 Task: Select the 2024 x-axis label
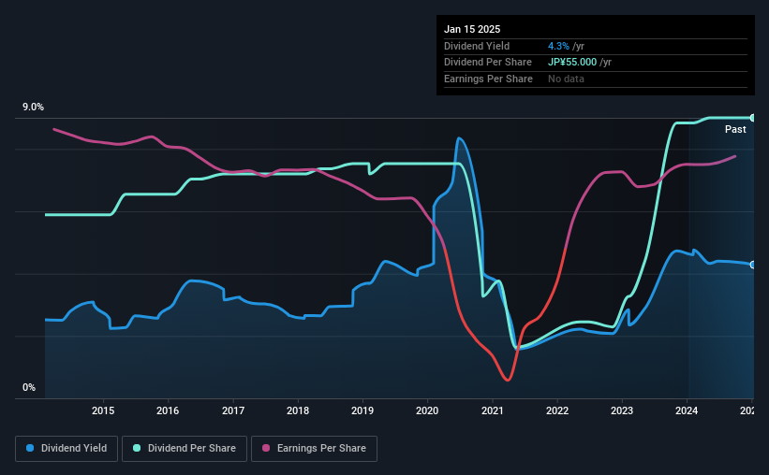tap(687, 410)
